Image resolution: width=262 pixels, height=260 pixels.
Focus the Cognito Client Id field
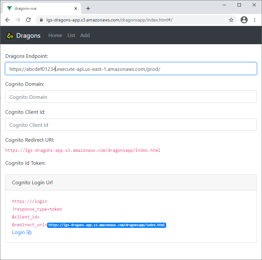pos(131,124)
